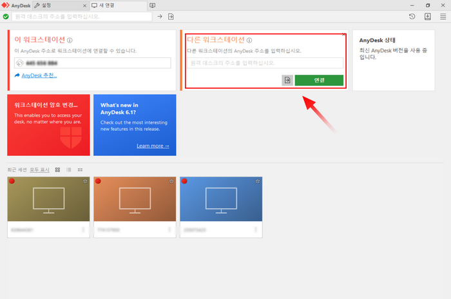Click the AnyDesk logo in title bar

click(5, 5)
